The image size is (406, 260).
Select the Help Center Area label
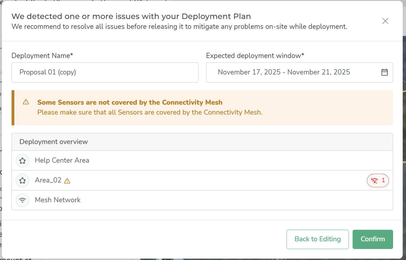pos(62,161)
